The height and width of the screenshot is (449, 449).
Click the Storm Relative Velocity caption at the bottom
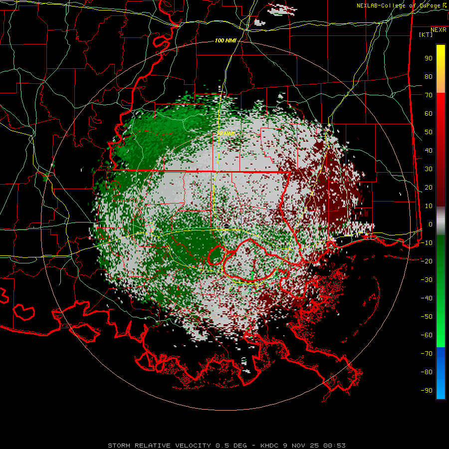[226, 446]
